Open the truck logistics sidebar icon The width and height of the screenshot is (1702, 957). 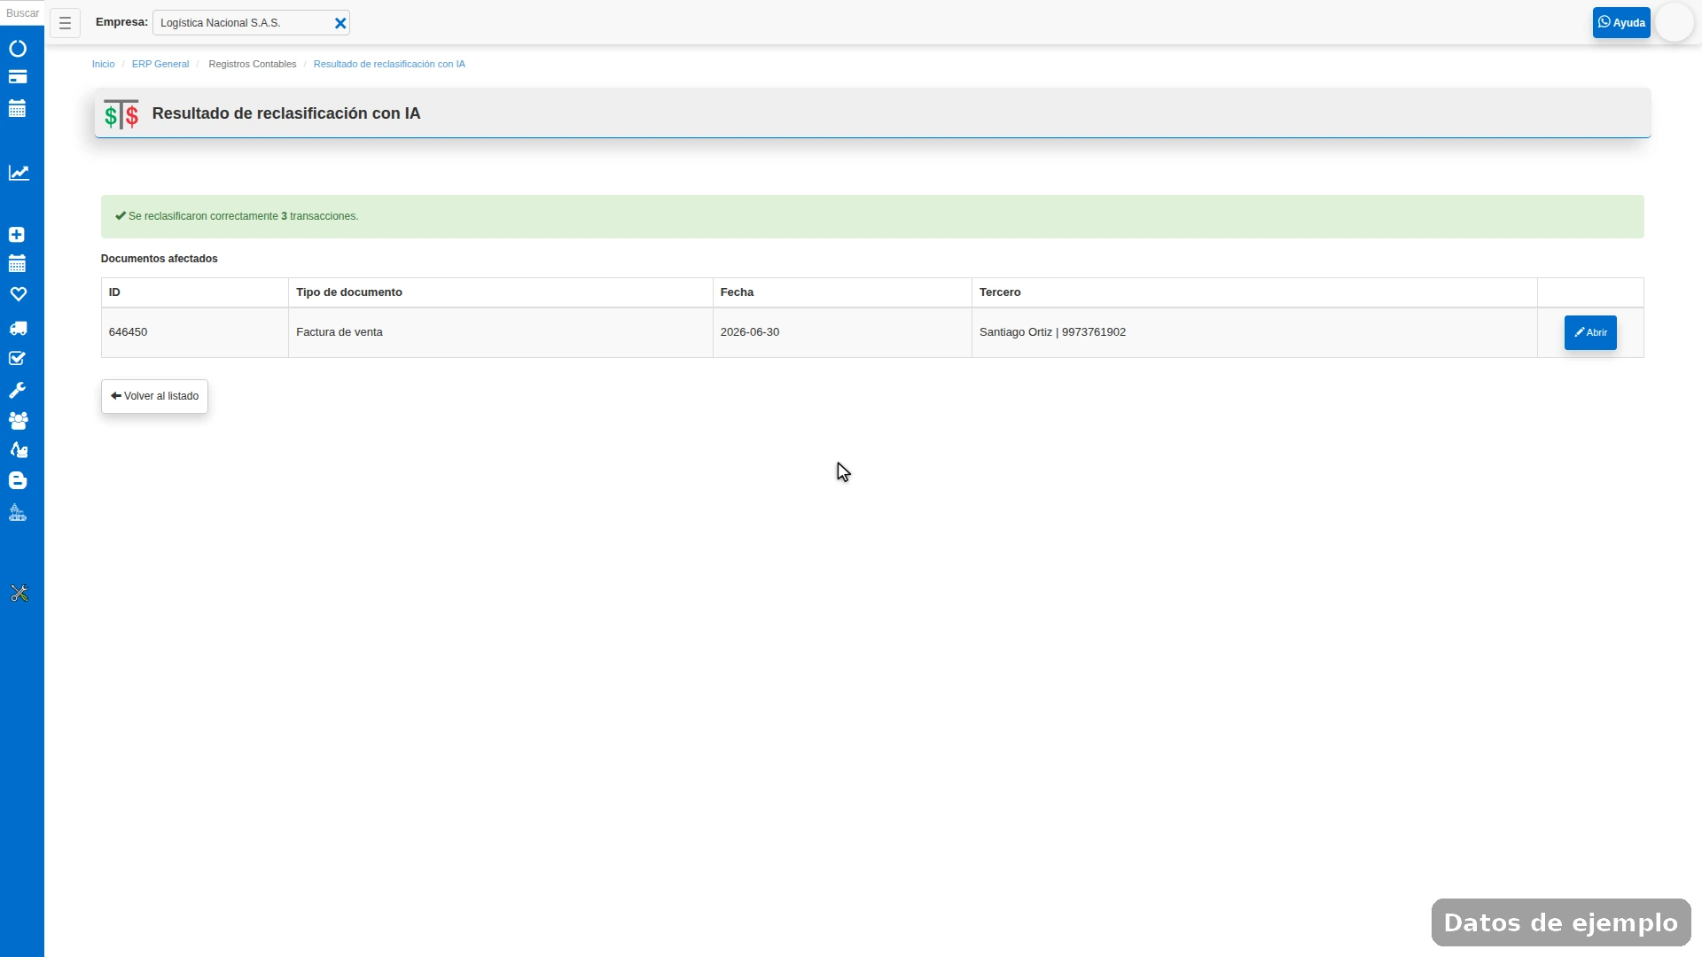point(18,329)
